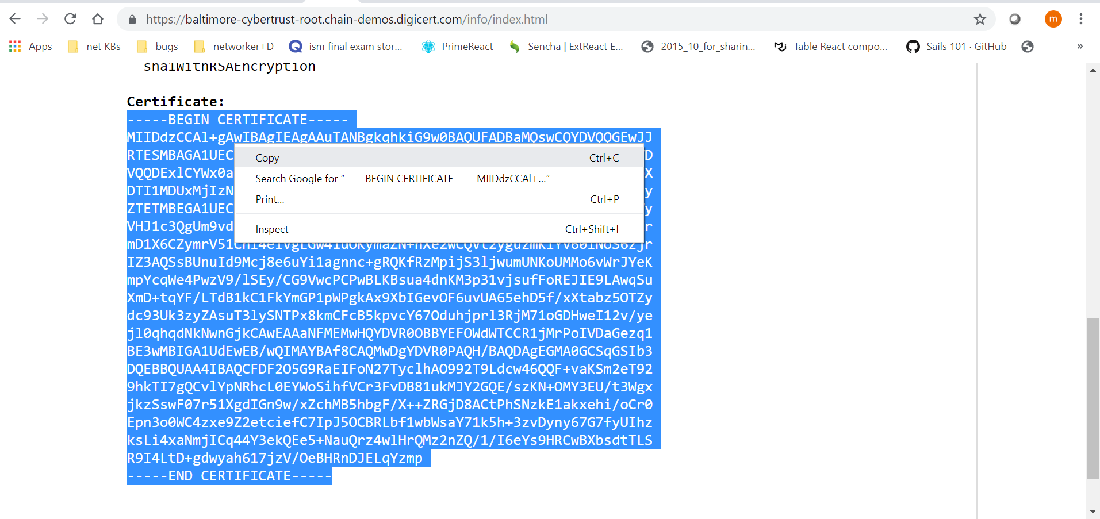This screenshot has width=1100, height=519.
Task: Click the extension badge in the toolbar
Action: point(1015,19)
